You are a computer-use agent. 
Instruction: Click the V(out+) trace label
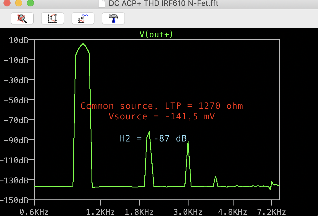pyautogui.click(x=156, y=34)
